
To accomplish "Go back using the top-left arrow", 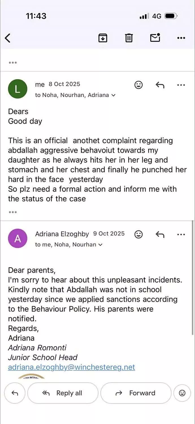I will point(8,38).
